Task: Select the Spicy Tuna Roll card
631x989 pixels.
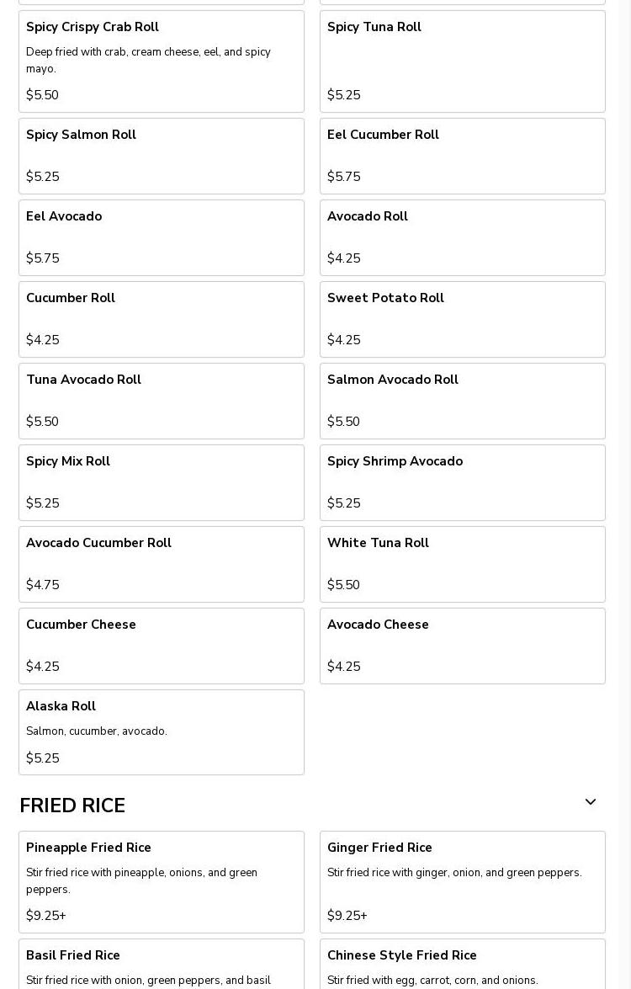Action: [463, 61]
